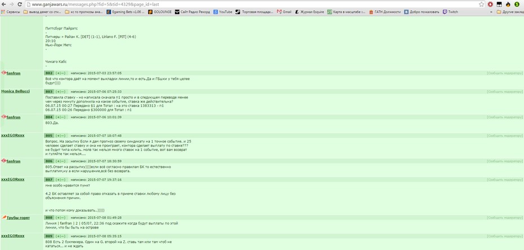The height and width of the screenshot is (250, 524).
Task: Click the timestamp 2015-07-06 07:25:33
Action: pos(105,91)
